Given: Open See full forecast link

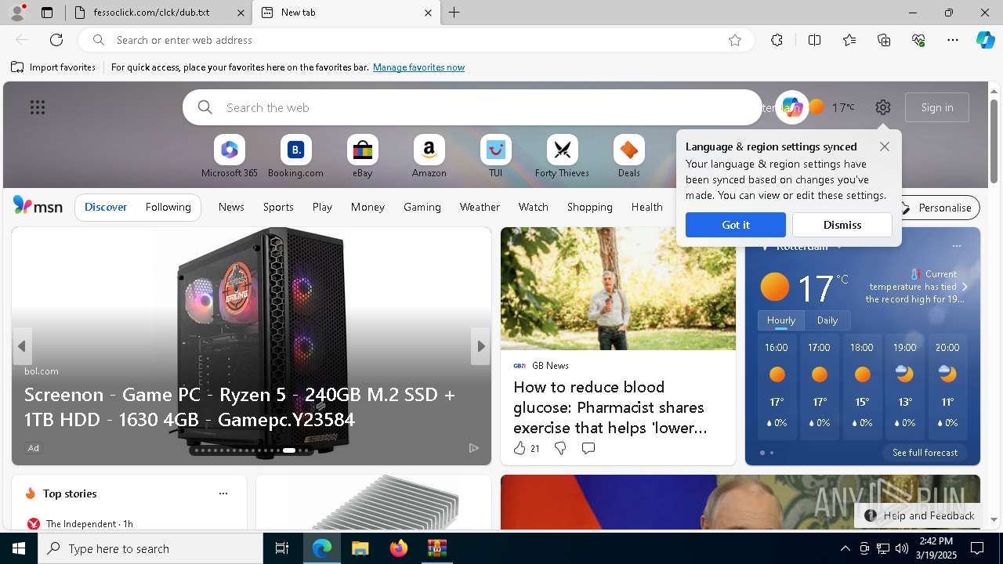Looking at the screenshot, I should [925, 453].
